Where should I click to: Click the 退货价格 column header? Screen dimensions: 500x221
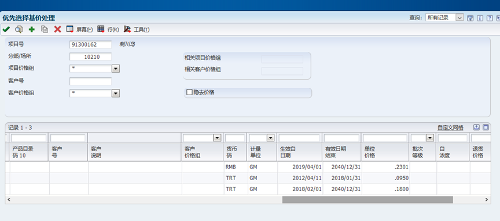(x=480, y=152)
